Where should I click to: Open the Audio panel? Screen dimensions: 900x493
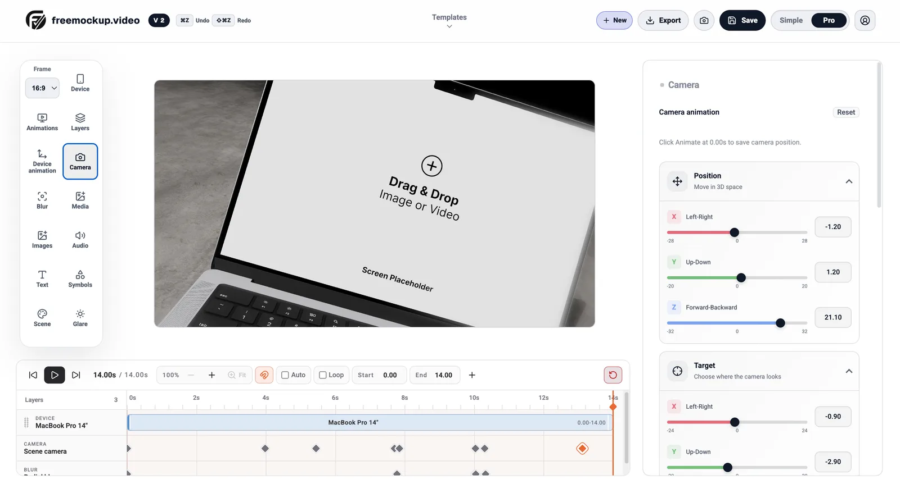tap(80, 240)
